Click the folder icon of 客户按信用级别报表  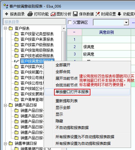point(16,50)
